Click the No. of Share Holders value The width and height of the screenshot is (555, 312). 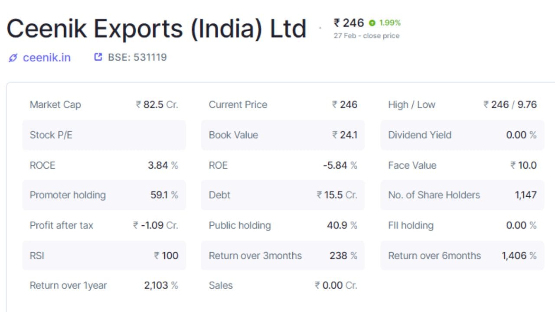pyautogui.click(x=526, y=195)
